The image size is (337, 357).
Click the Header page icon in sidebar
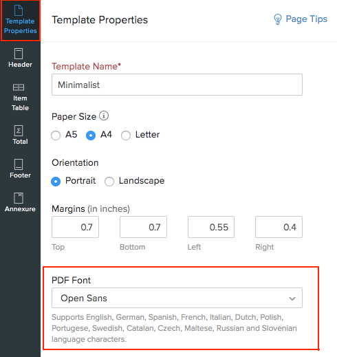coord(19,54)
